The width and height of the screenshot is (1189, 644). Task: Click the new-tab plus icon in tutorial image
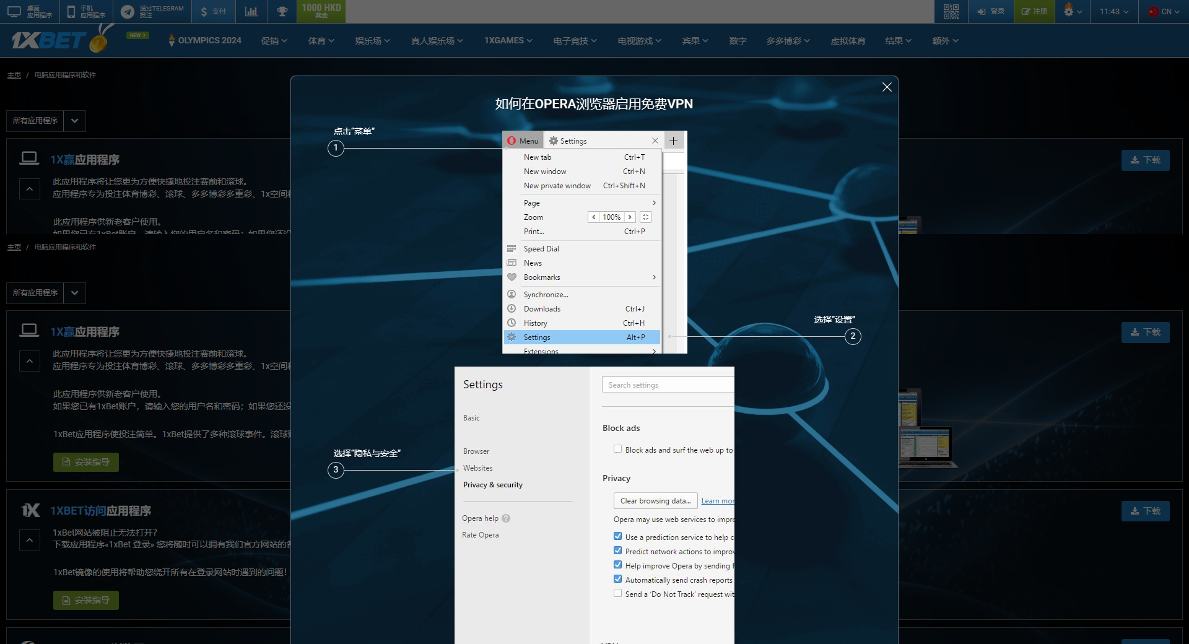(673, 141)
